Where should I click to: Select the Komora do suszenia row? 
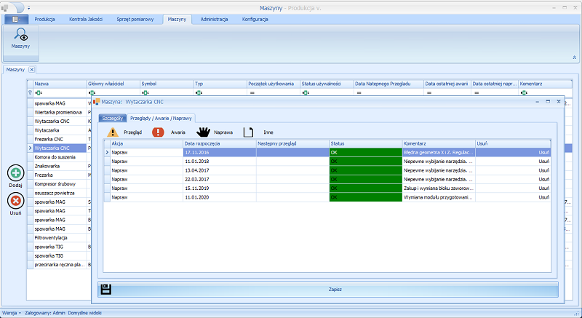pyautogui.click(x=60, y=157)
